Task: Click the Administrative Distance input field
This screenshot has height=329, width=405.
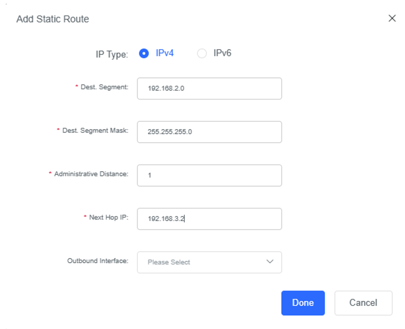Action: [x=209, y=175]
